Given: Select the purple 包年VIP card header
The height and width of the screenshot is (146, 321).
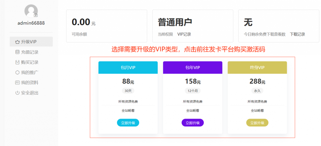Looking at the screenshot, I should click(193, 68).
